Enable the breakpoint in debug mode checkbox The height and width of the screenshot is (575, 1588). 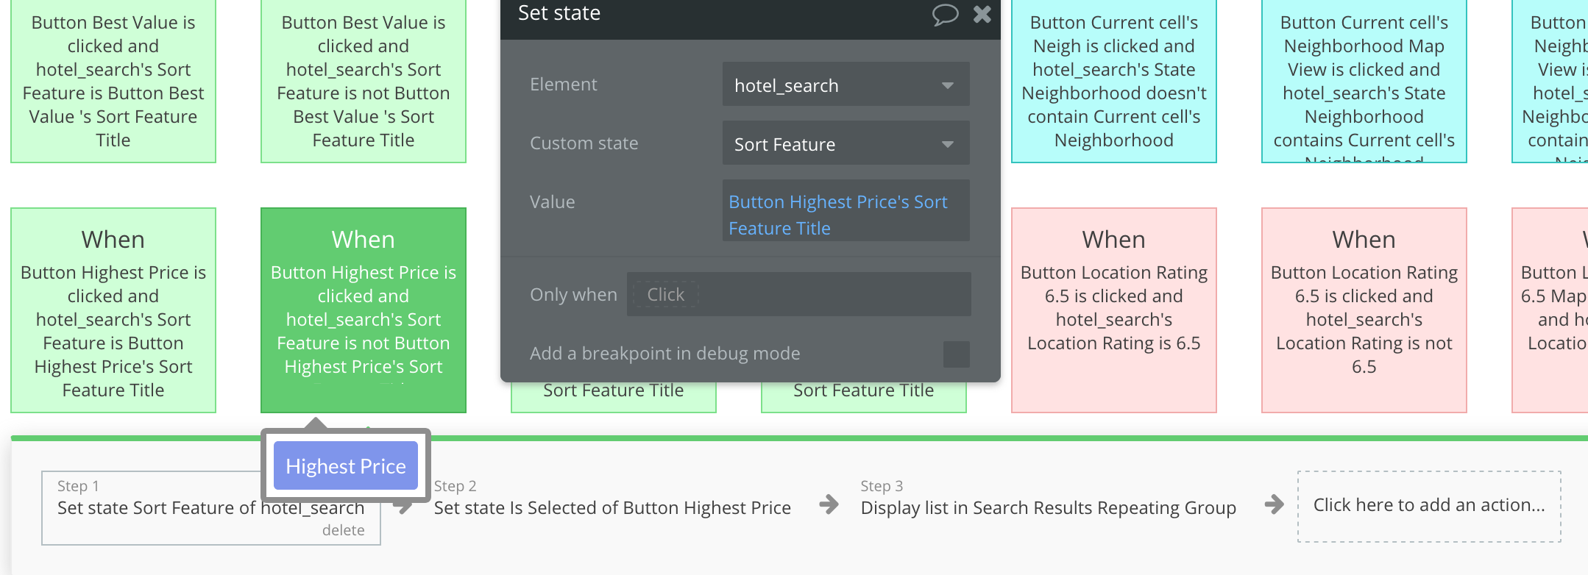[956, 354]
